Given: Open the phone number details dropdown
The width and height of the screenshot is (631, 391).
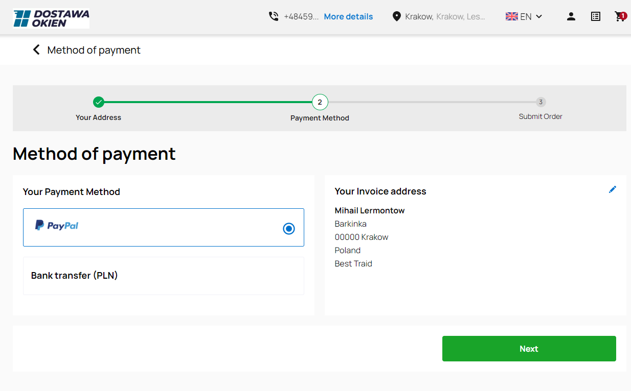Looking at the screenshot, I should 348,16.
